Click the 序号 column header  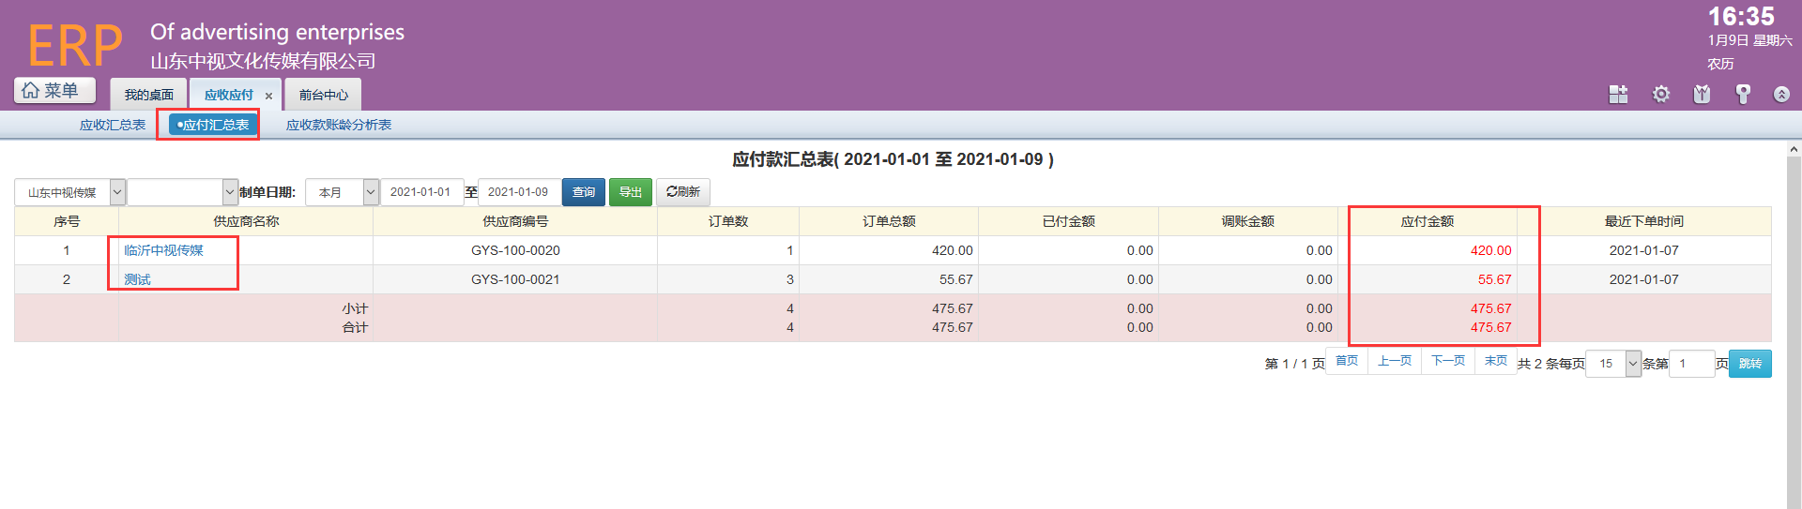pyautogui.click(x=67, y=221)
